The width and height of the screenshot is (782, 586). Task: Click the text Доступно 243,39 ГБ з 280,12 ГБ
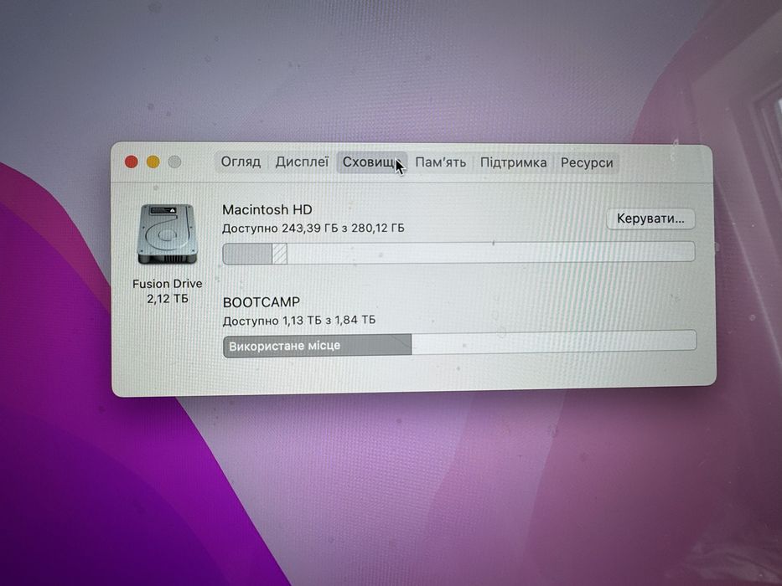[313, 229]
